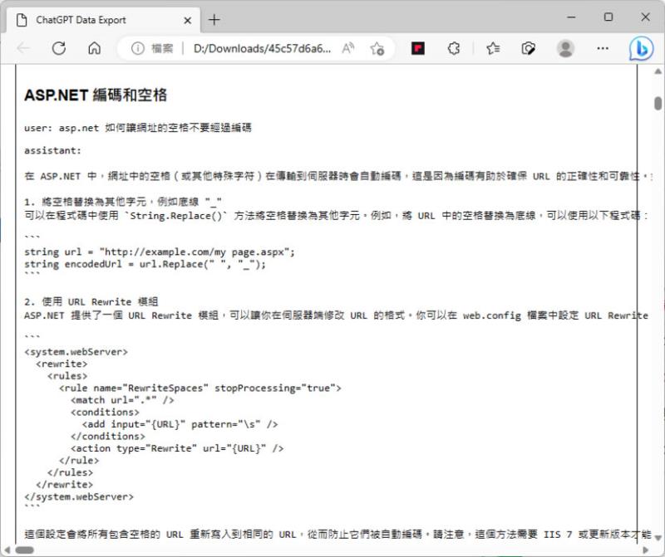Click the vertical scrollbar up arrow
Screen dimensions: 665x557
(658, 71)
